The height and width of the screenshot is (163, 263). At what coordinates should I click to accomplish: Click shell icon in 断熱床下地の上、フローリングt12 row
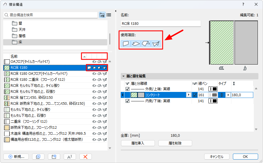click(x=105, y=128)
